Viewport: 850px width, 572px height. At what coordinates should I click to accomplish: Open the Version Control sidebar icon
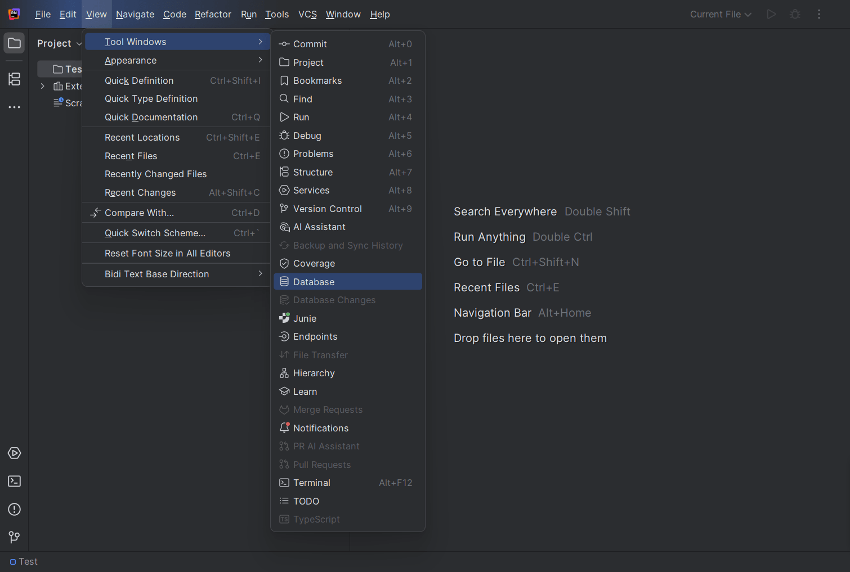[x=14, y=537]
